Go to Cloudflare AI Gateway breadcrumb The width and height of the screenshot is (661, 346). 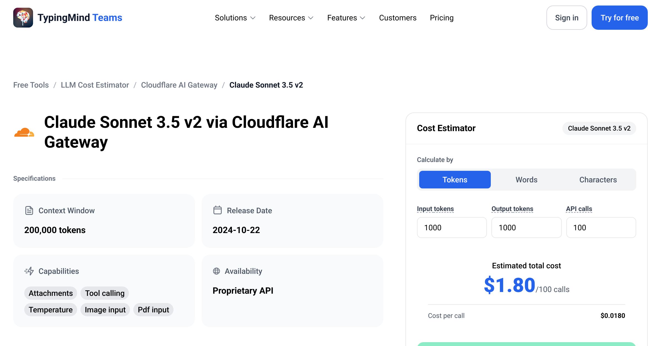179,85
